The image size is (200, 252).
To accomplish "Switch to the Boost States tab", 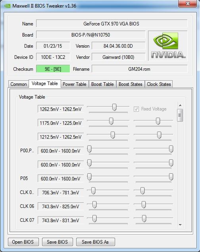I will pos(131,84).
